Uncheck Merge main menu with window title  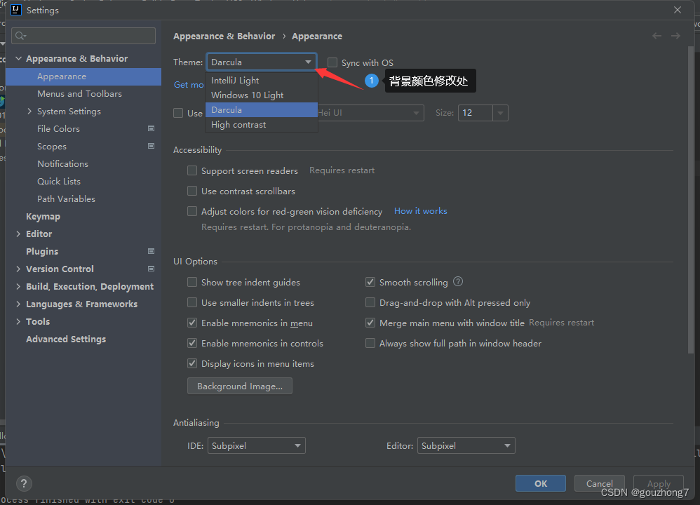(x=370, y=323)
